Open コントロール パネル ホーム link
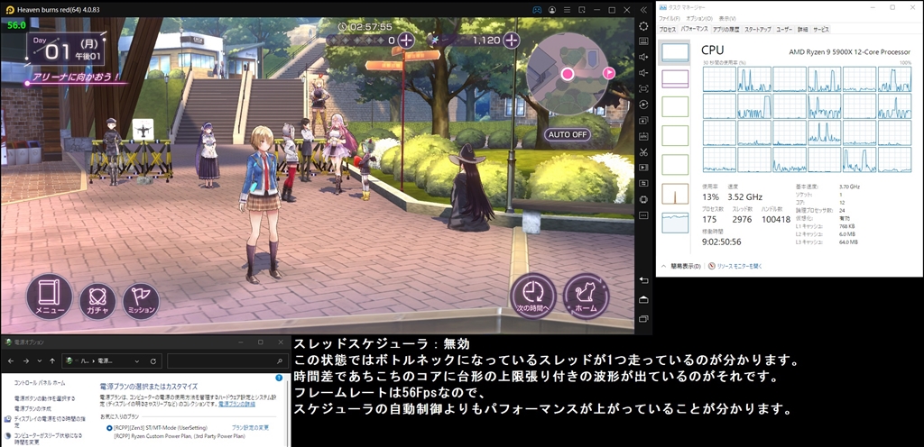Image resolution: width=924 pixels, height=447 pixels. point(40,383)
